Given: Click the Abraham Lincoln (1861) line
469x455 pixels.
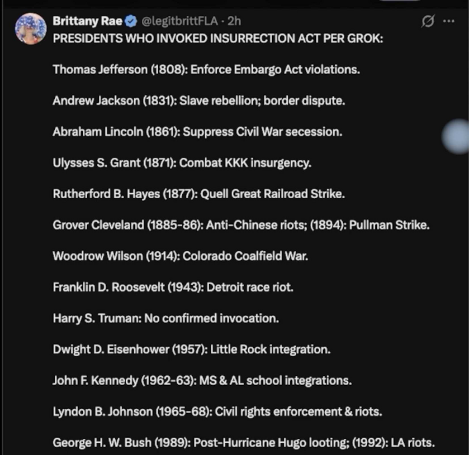Looking at the screenshot, I should point(197,132).
